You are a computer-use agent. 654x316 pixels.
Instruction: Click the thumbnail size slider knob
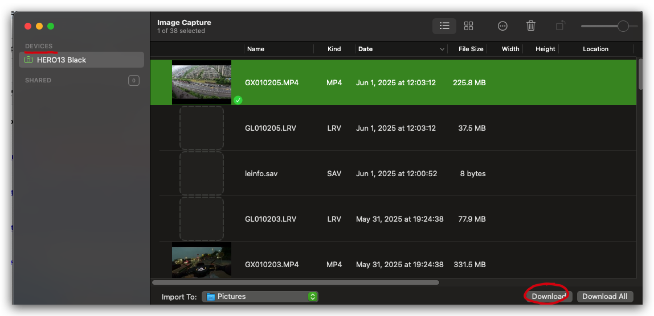pos(623,26)
